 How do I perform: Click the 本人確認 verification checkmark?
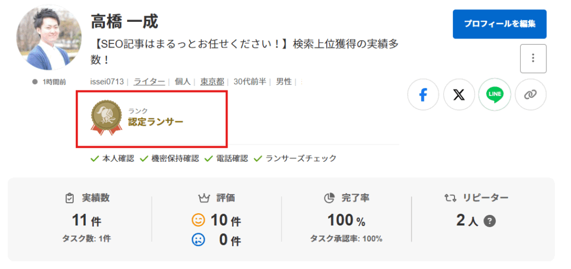pyautogui.click(x=95, y=158)
